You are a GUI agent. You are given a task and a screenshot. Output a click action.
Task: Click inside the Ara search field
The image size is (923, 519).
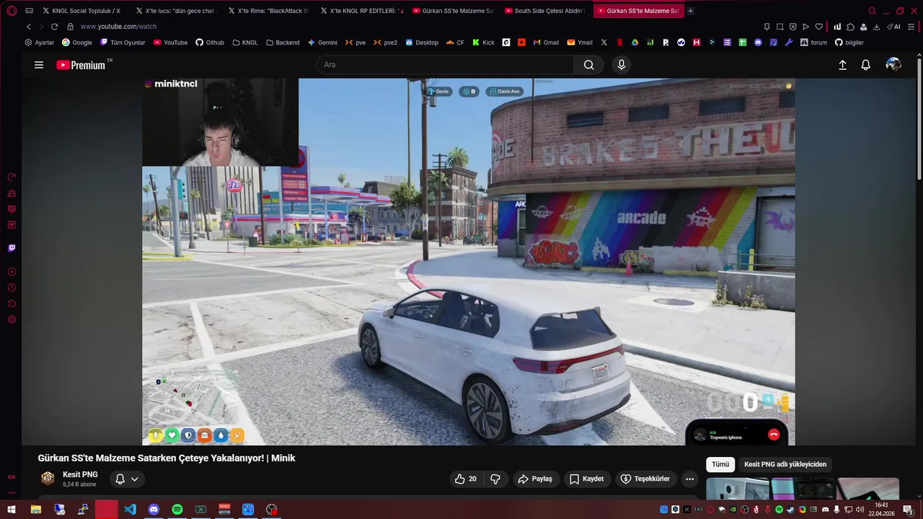click(x=445, y=65)
